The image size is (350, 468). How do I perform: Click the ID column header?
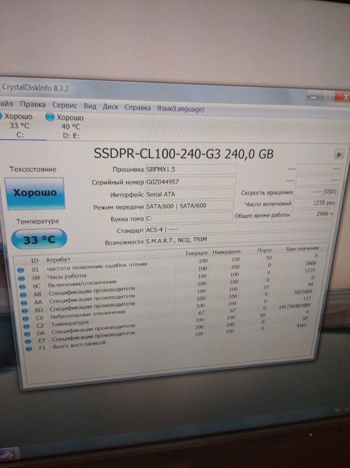pyautogui.click(x=35, y=260)
